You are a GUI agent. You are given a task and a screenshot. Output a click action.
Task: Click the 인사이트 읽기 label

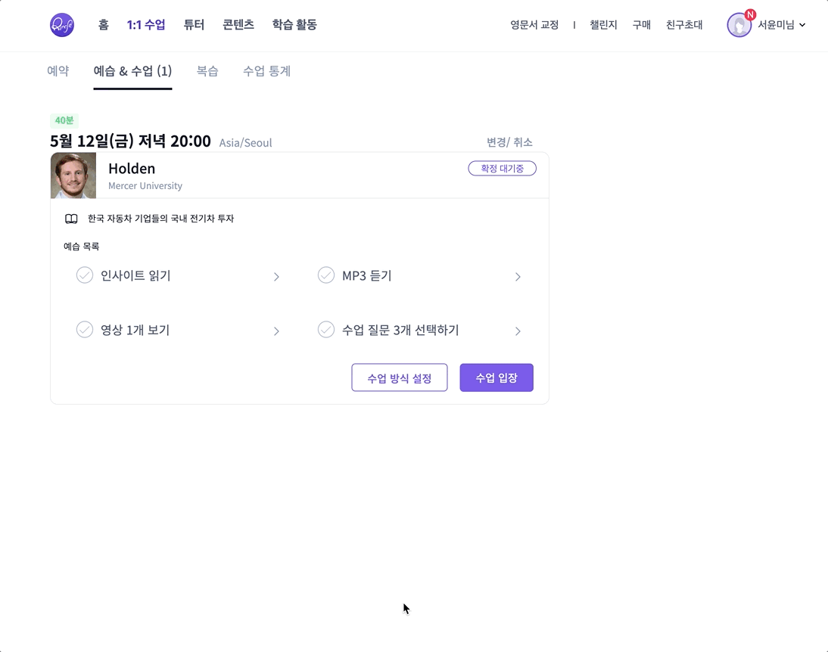[135, 275]
